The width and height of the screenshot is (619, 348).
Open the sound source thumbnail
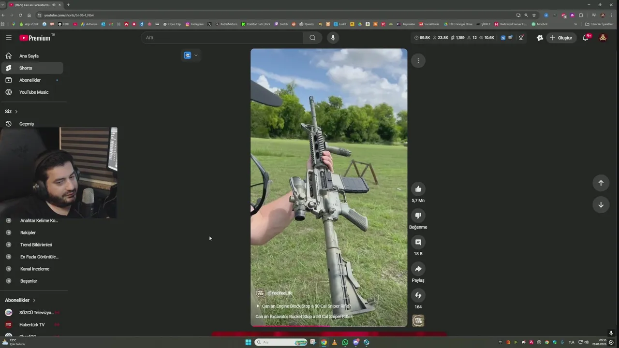coord(418,320)
